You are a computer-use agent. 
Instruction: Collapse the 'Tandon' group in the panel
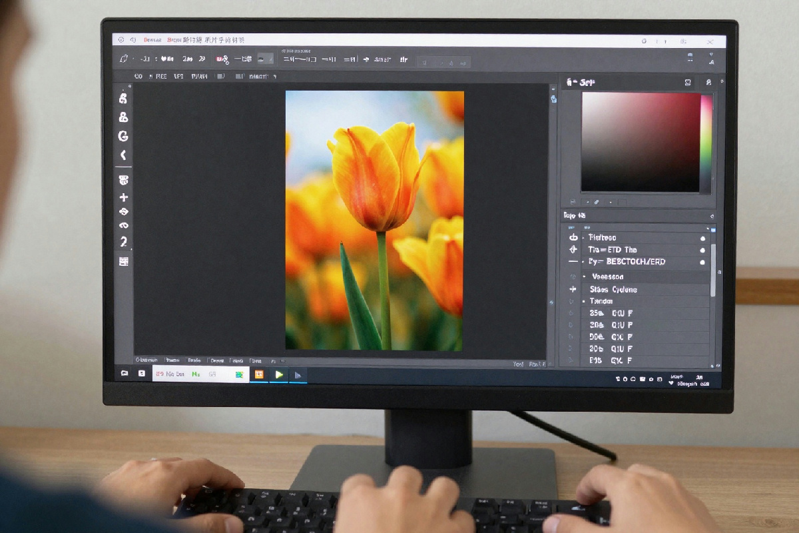(585, 301)
